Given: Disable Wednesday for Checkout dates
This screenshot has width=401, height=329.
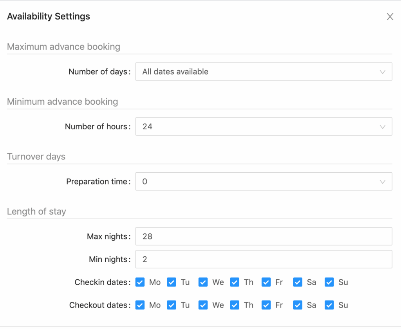Looking at the screenshot, I should click(x=203, y=305).
